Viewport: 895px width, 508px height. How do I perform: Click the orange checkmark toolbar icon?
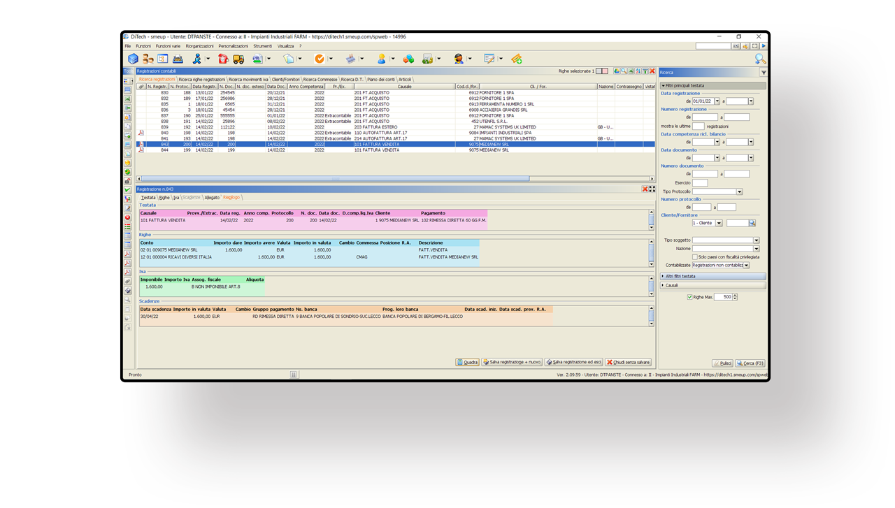(320, 59)
